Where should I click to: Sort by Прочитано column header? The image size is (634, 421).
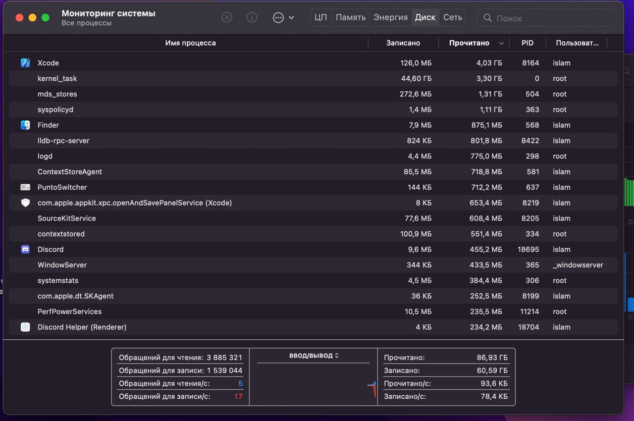click(469, 43)
